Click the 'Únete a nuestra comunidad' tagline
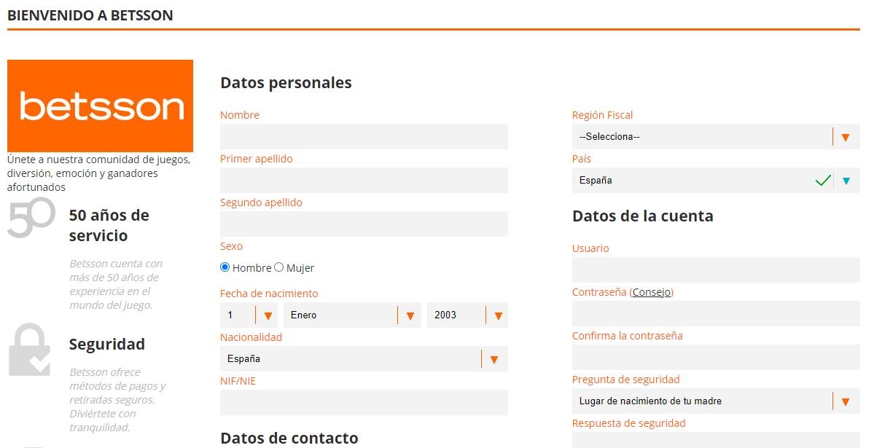 click(98, 173)
